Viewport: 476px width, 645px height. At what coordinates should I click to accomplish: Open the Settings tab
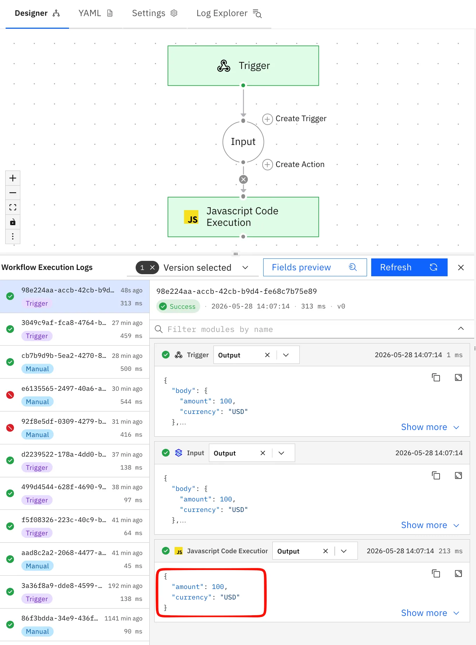[155, 13]
